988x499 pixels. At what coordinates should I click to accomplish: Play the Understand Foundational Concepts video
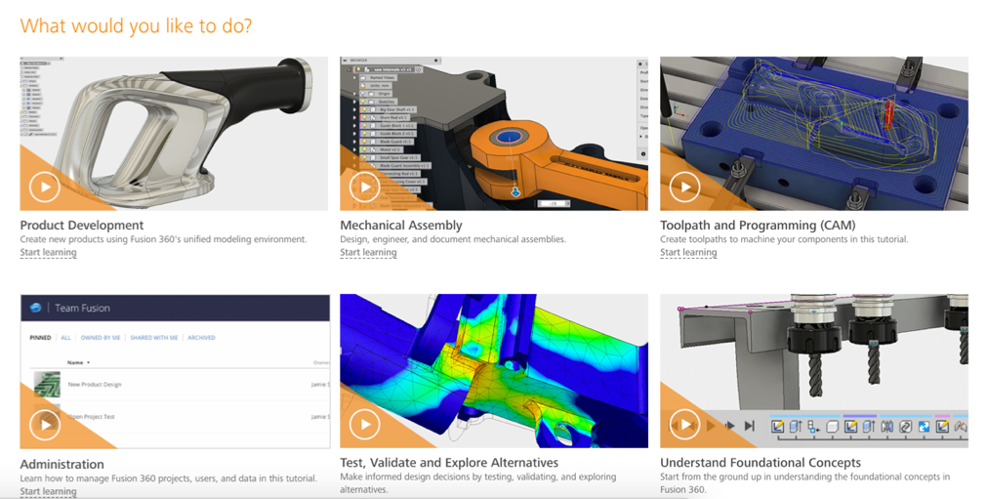click(685, 425)
